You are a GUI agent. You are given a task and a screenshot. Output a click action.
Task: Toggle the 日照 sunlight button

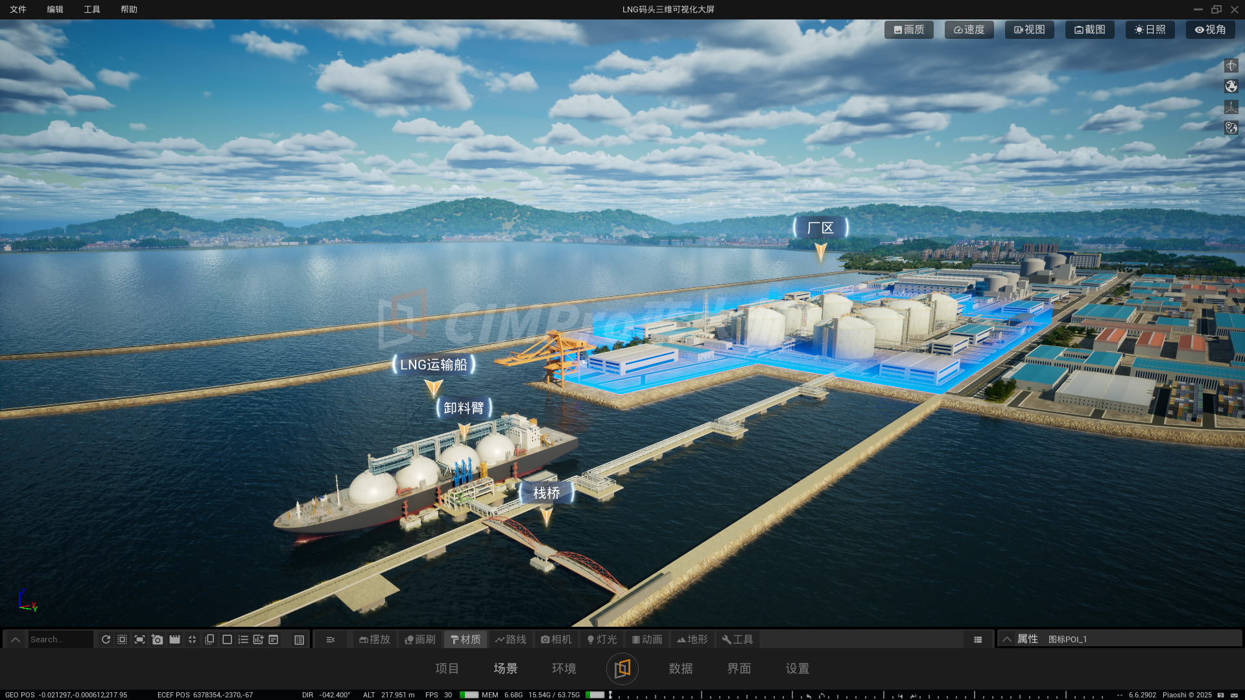[1150, 30]
